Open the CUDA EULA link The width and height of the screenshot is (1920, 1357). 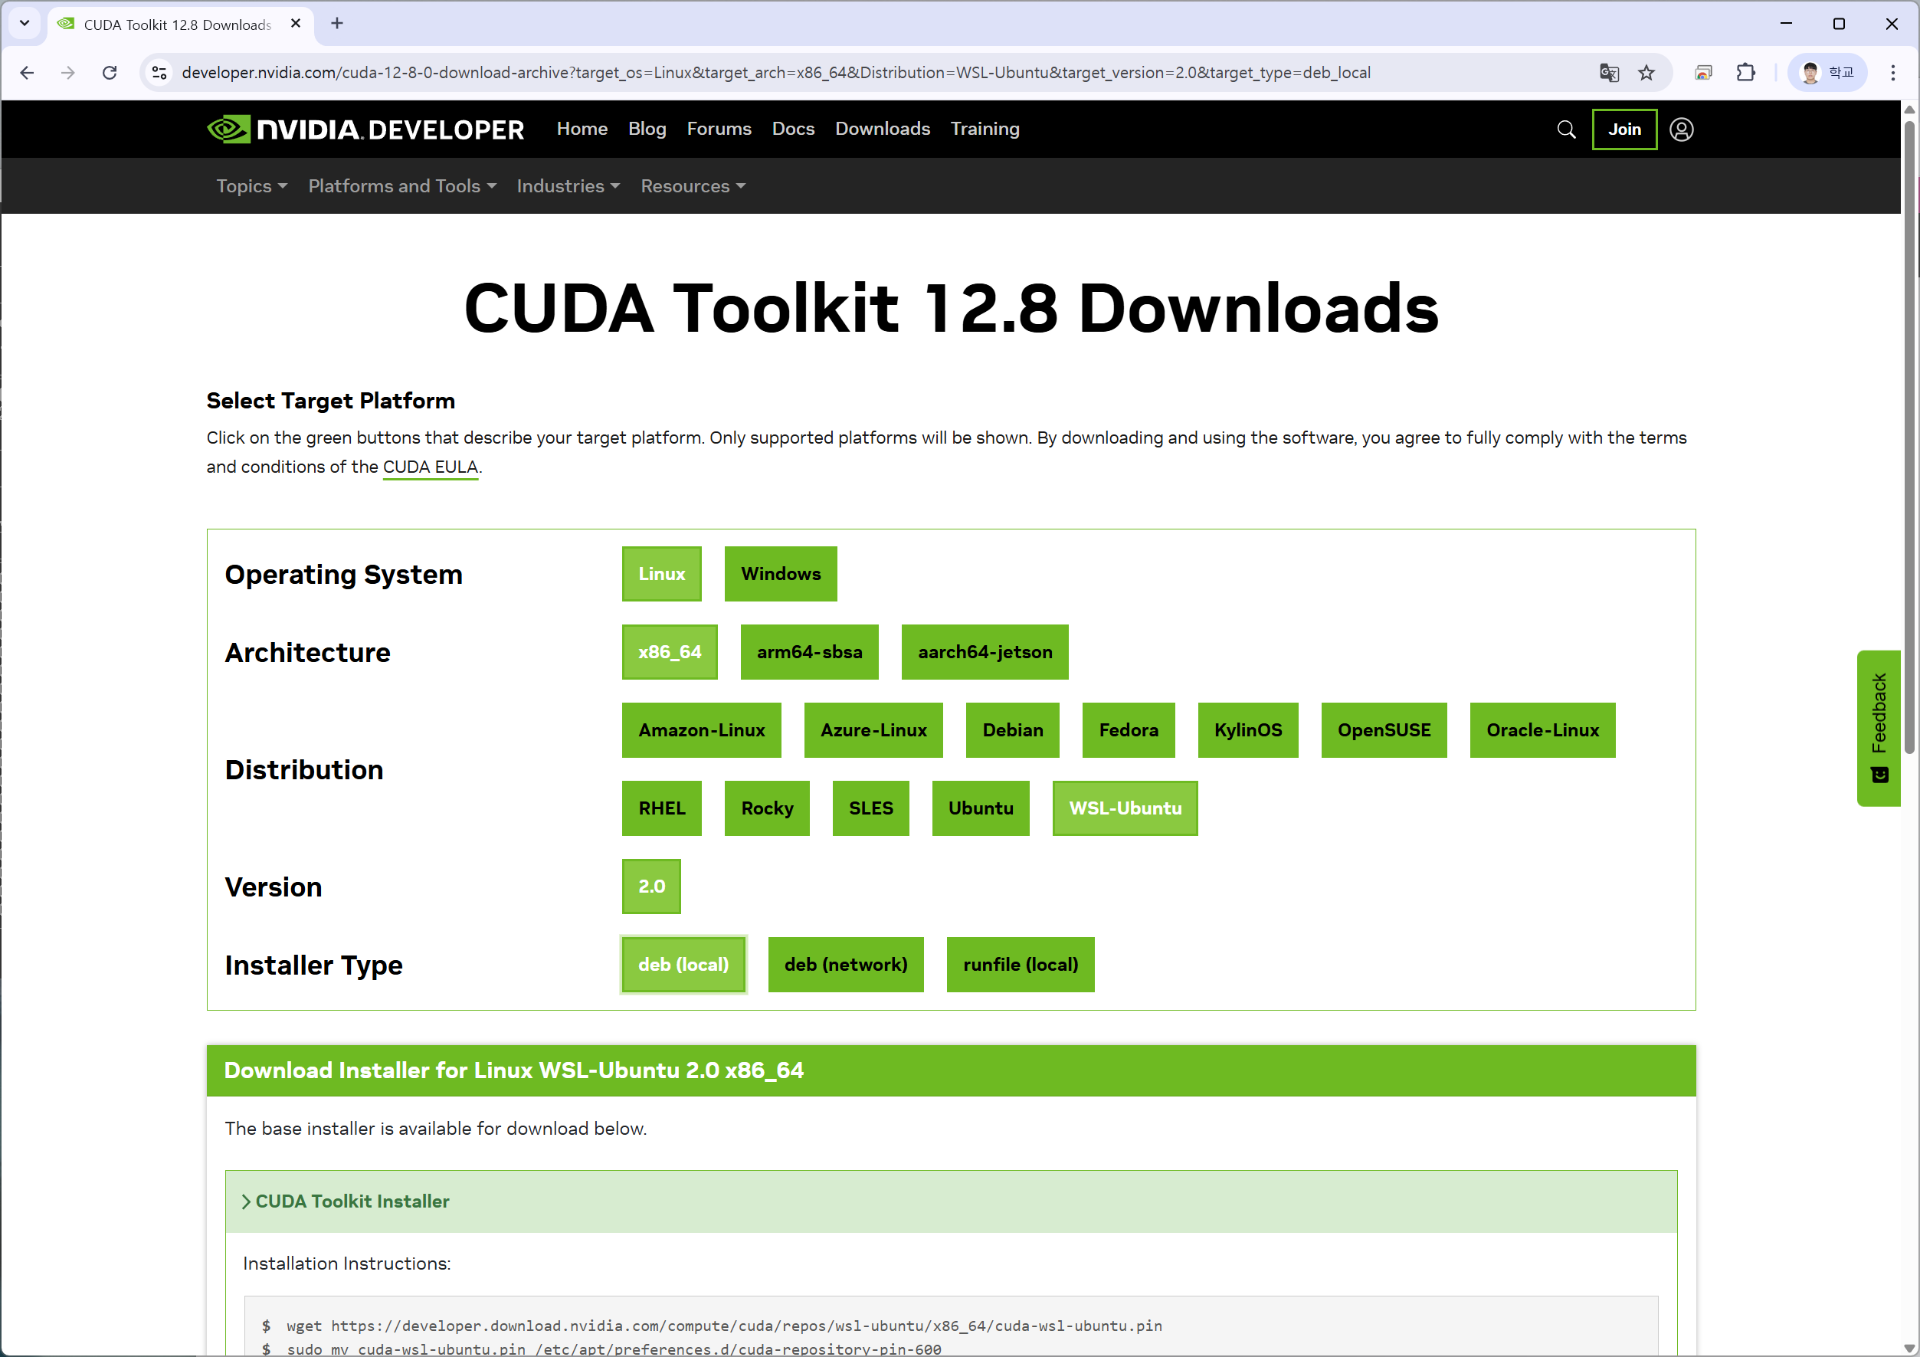click(x=430, y=467)
